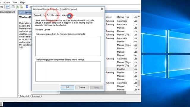Click the "depend on this service" list box
This screenshot has height=107, width=190.
tap(68, 71)
